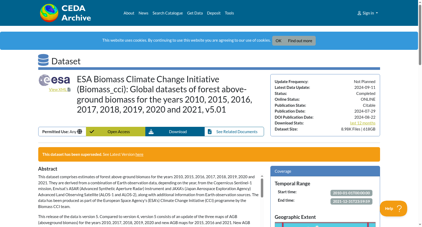Click the globe icon in Permitted Use
The height and width of the screenshot is (227, 422).
80,132
